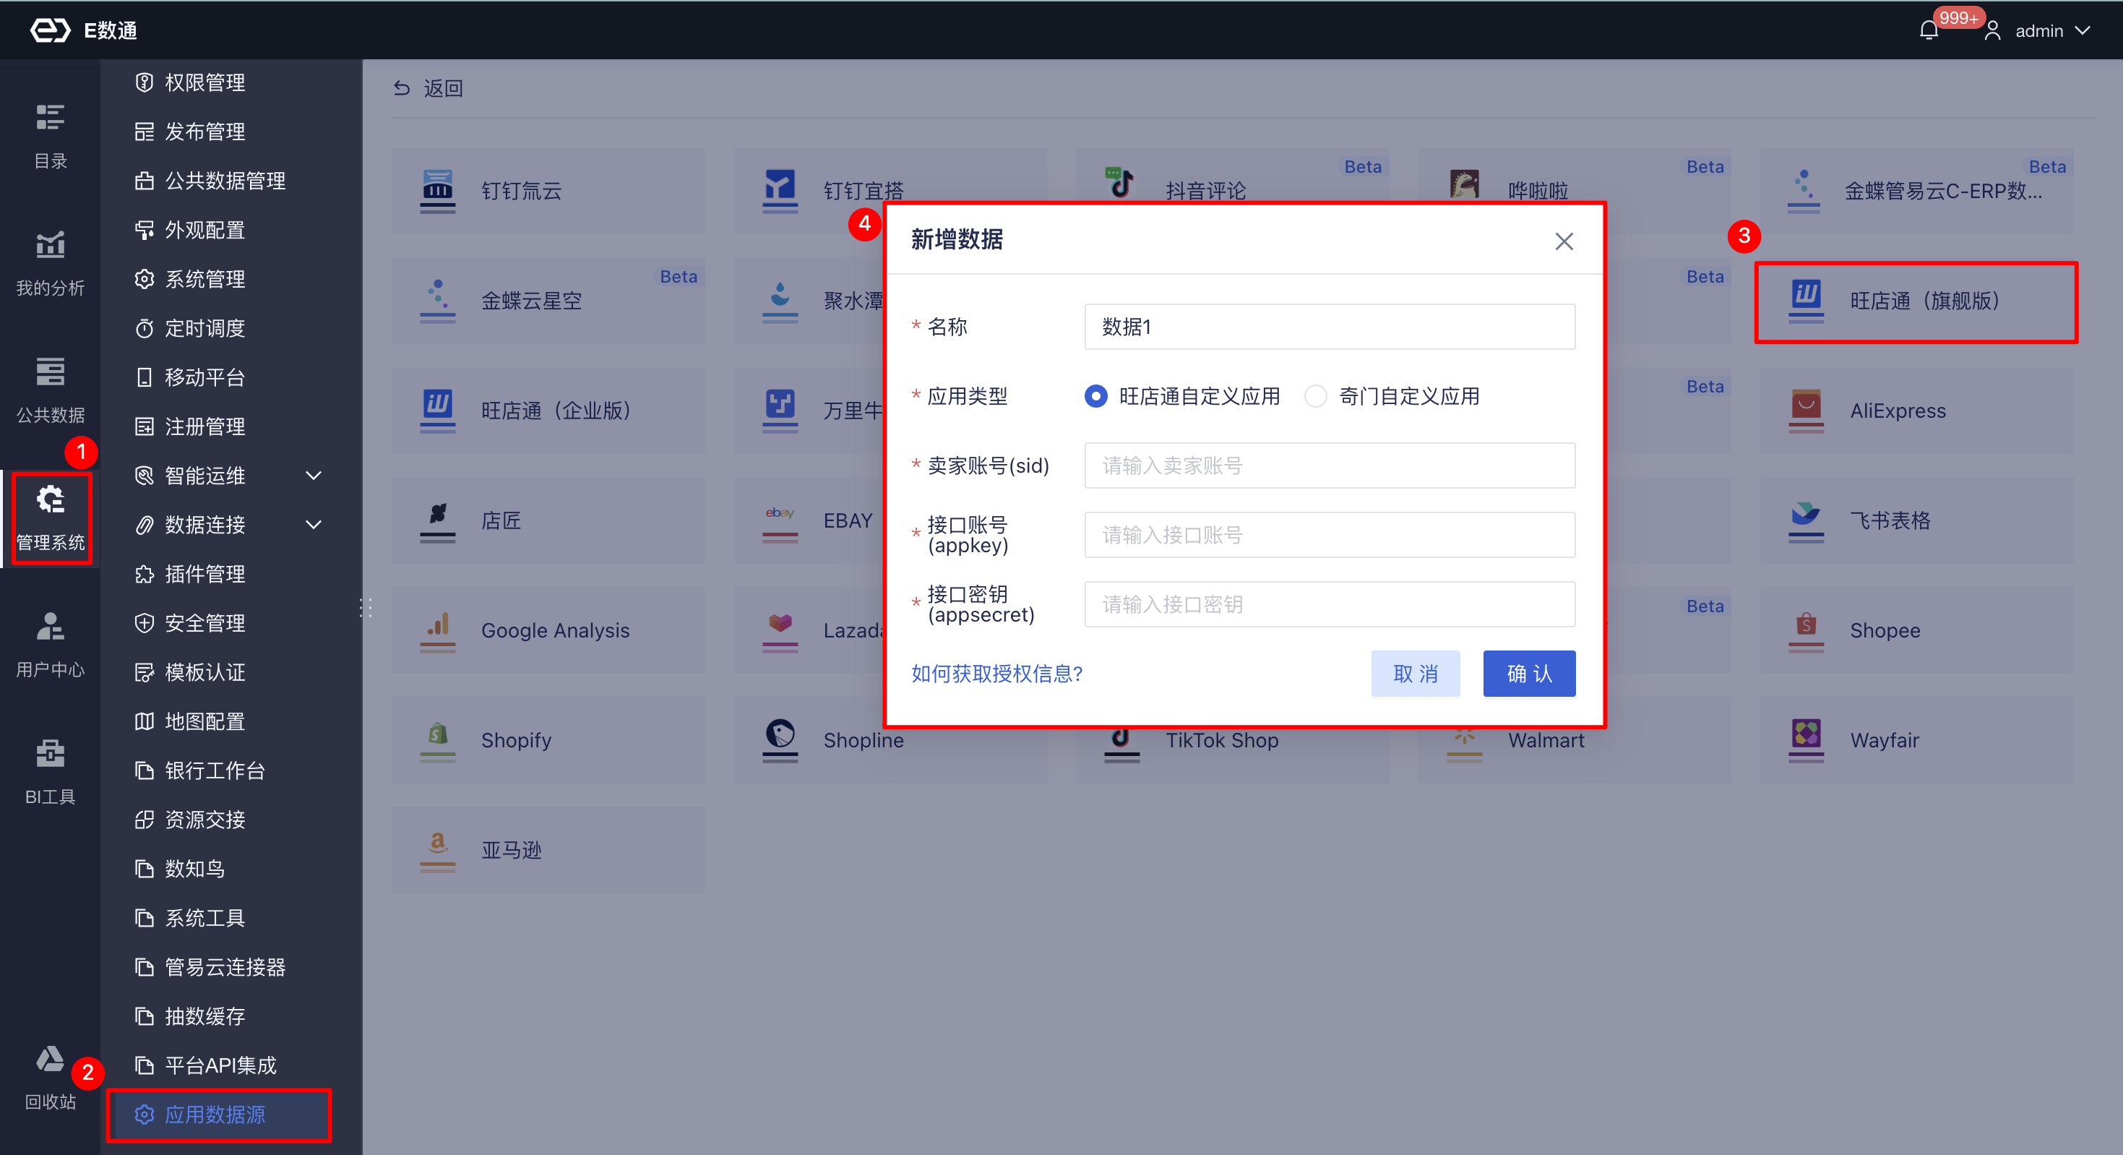Click the 卖家账号(sid) input field

(x=1330, y=465)
